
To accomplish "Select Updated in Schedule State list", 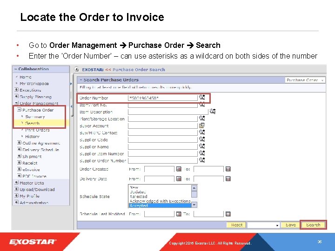I will tap(138, 192).
